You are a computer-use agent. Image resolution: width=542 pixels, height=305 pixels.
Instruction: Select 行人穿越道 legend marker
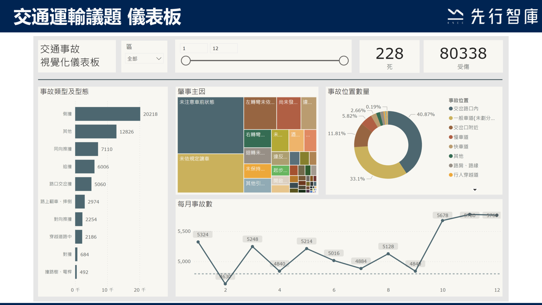pos(451,175)
